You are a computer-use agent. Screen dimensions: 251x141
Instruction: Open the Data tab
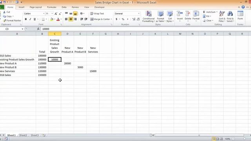coord(64,7)
